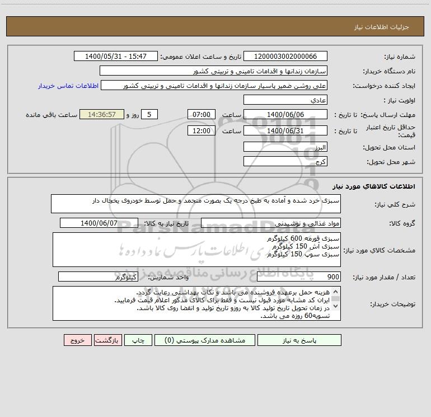Click the بازگشت back button
The height and width of the screenshot is (417, 431).
(107, 340)
